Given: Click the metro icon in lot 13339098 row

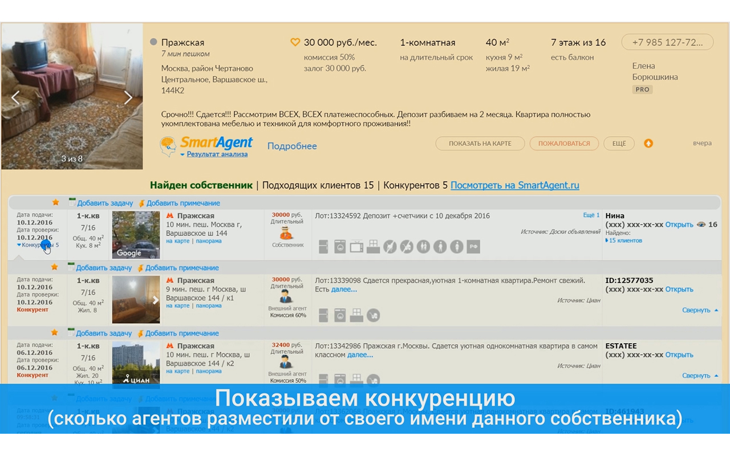Looking at the screenshot, I should click(169, 280).
